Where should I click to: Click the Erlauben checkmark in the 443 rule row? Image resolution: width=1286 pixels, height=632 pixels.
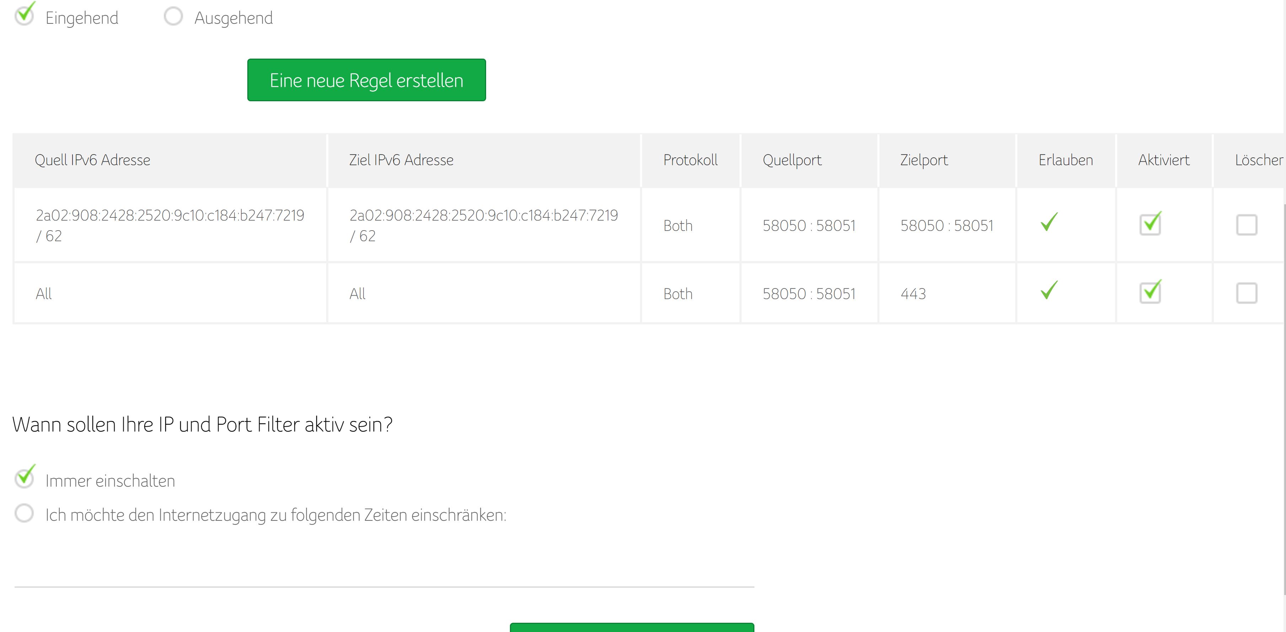1049,290
